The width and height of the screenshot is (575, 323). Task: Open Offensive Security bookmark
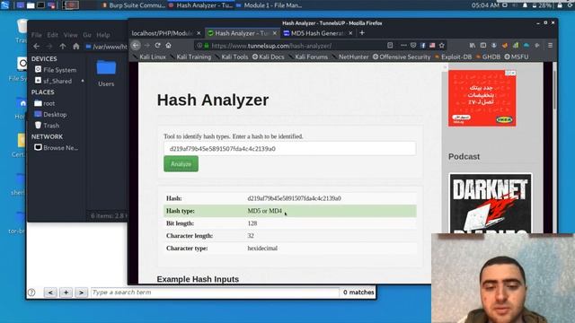point(402,57)
